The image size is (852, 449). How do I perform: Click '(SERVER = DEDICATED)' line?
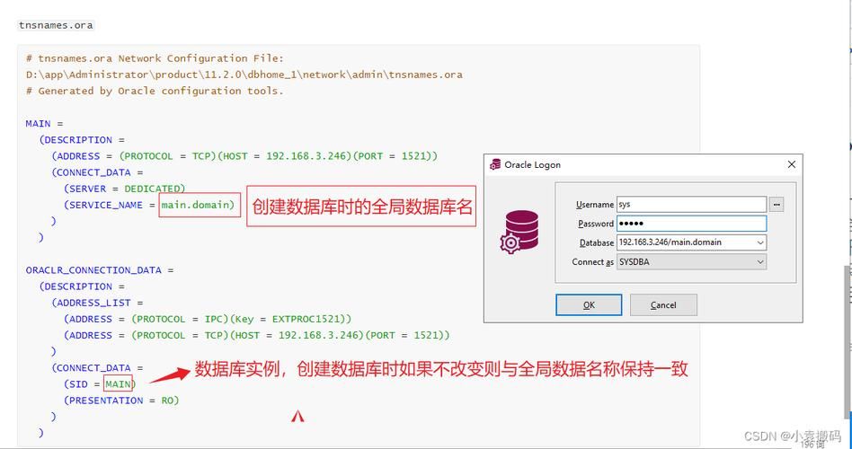tap(125, 189)
